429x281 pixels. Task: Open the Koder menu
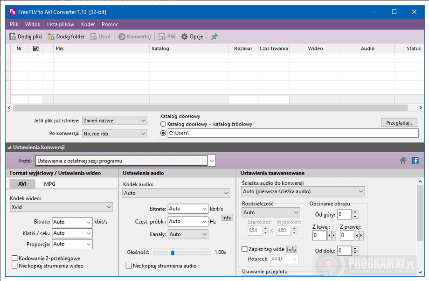[88, 24]
